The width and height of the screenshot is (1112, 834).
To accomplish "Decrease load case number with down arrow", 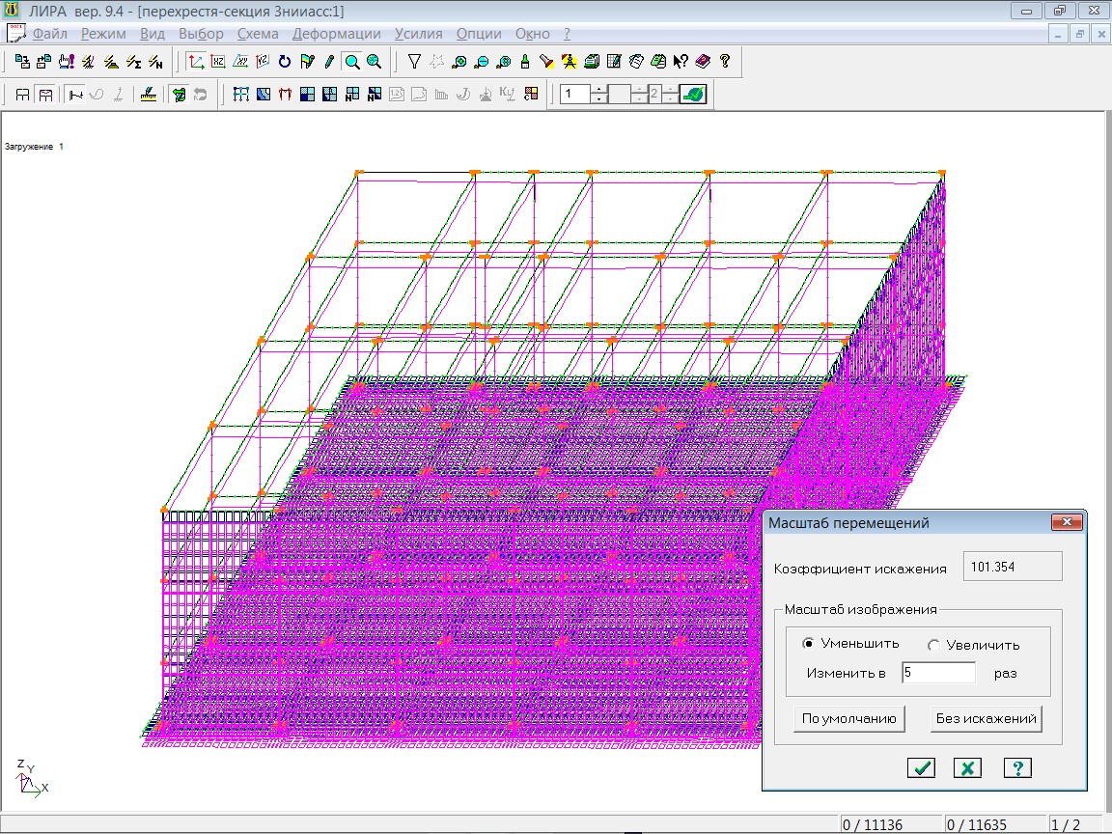I will (x=598, y=99).
